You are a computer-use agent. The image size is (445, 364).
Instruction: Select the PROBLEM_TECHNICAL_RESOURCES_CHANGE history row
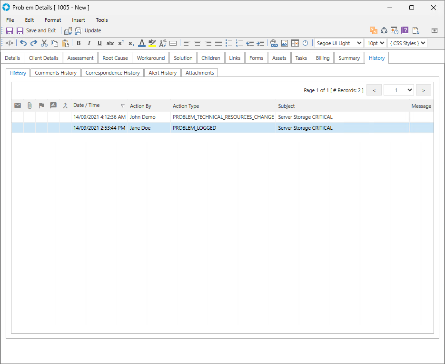tap(223, 117)
